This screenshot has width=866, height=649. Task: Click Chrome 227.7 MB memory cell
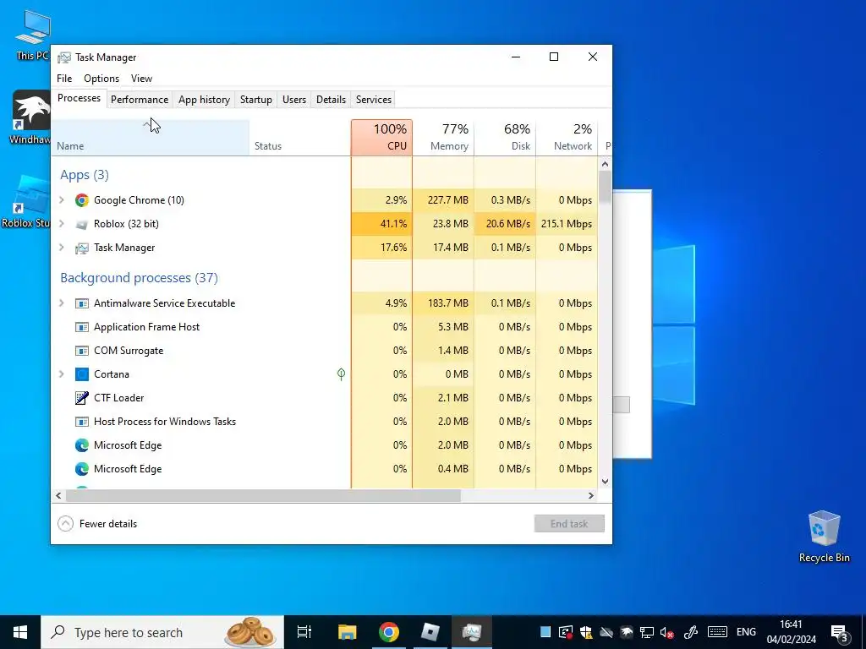[x=443, y=200]
